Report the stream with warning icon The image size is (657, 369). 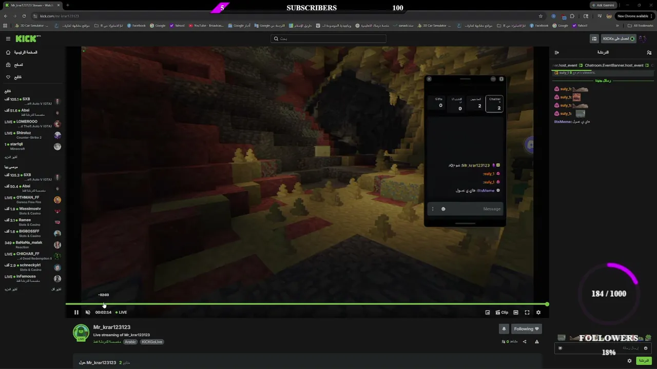pos(537,341)
